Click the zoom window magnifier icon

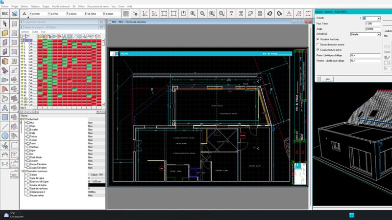tap(212, 14)
